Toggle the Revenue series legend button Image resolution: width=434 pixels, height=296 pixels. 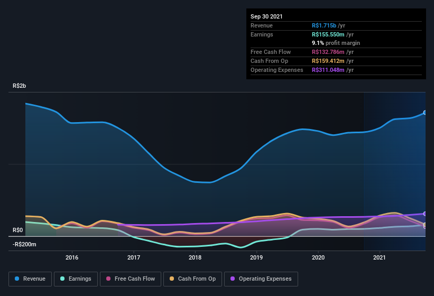pyautogui.click(x=30, y=279)
